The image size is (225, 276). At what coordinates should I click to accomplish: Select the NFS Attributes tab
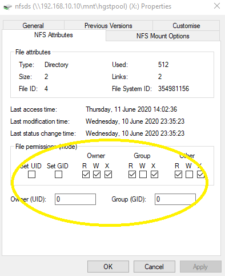click(54, 35)
